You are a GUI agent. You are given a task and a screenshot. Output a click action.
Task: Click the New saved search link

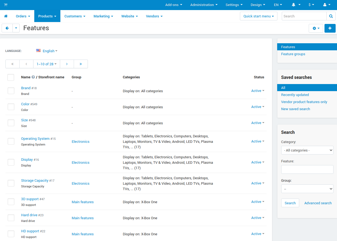click(295, 109)
